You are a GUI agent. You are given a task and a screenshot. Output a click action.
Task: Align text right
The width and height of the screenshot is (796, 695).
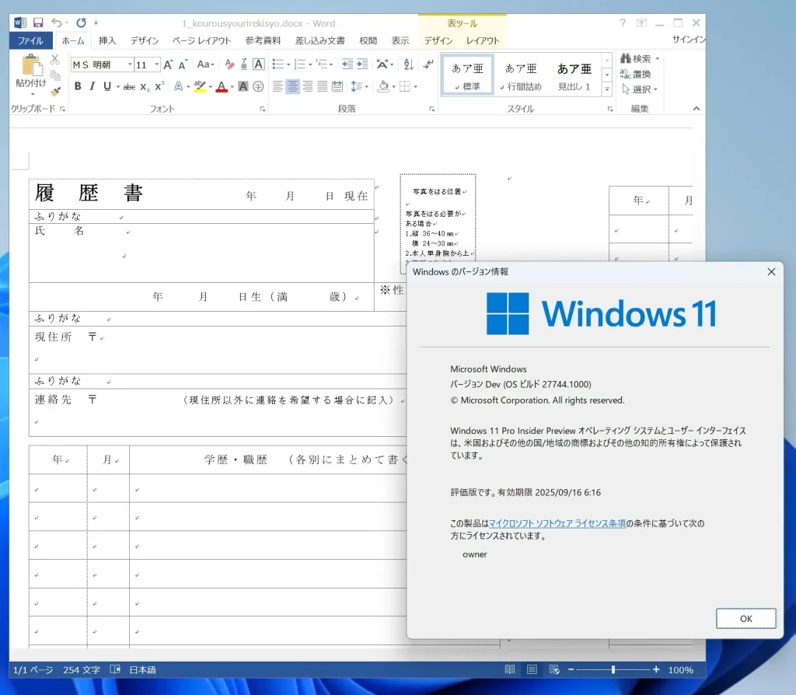click(x=308, y=86)
